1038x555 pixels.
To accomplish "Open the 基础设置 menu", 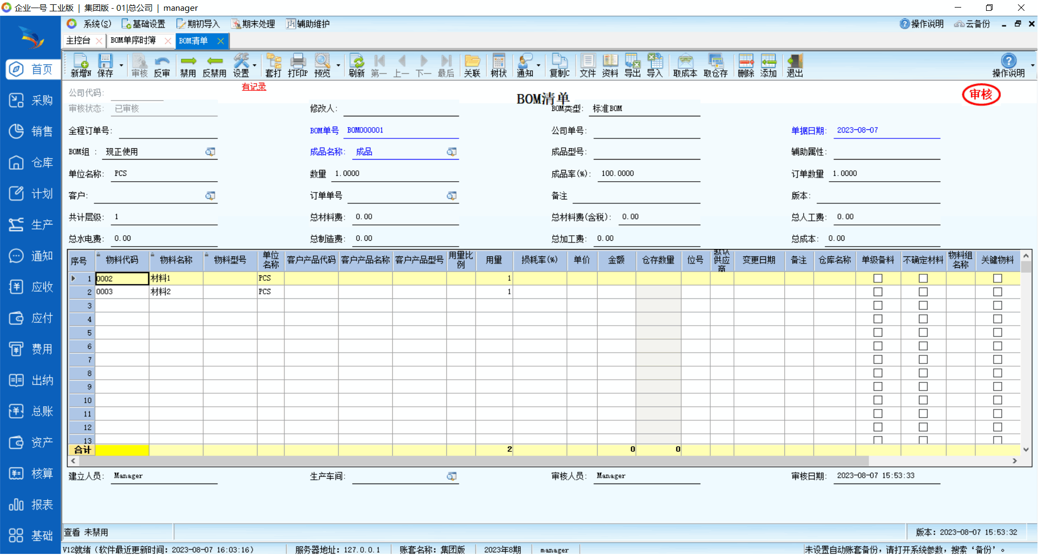I will [x=143, y=24].
